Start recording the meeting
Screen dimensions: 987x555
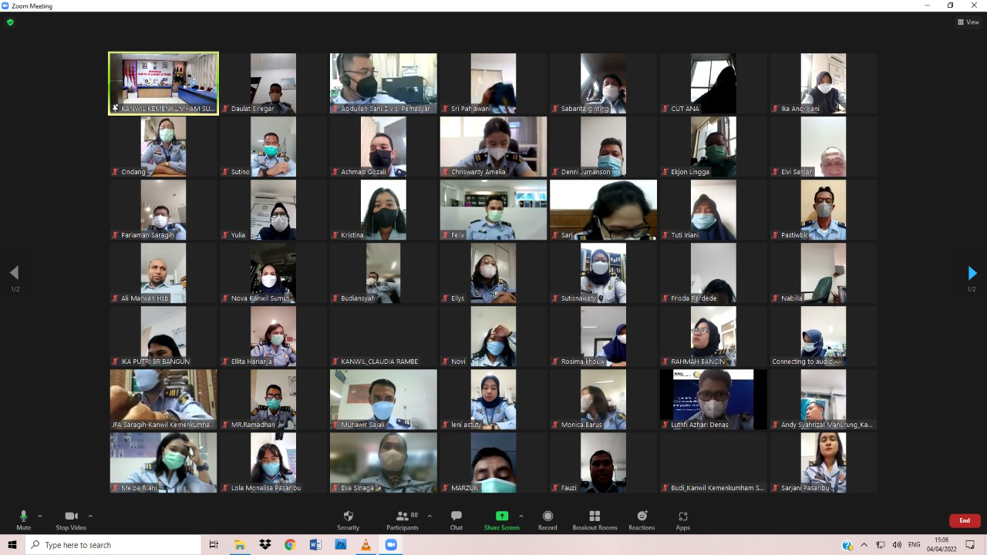click(547, 520)
